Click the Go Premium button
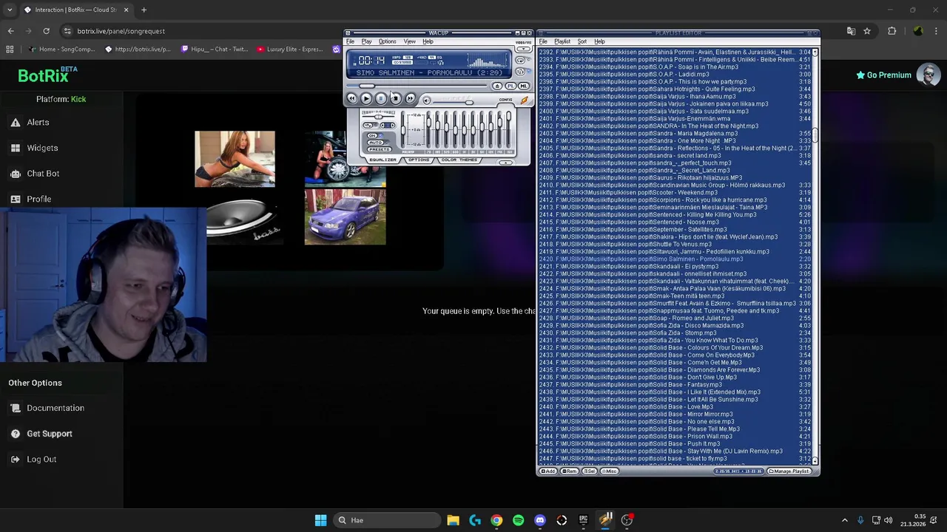 click(x=883, y=75)
